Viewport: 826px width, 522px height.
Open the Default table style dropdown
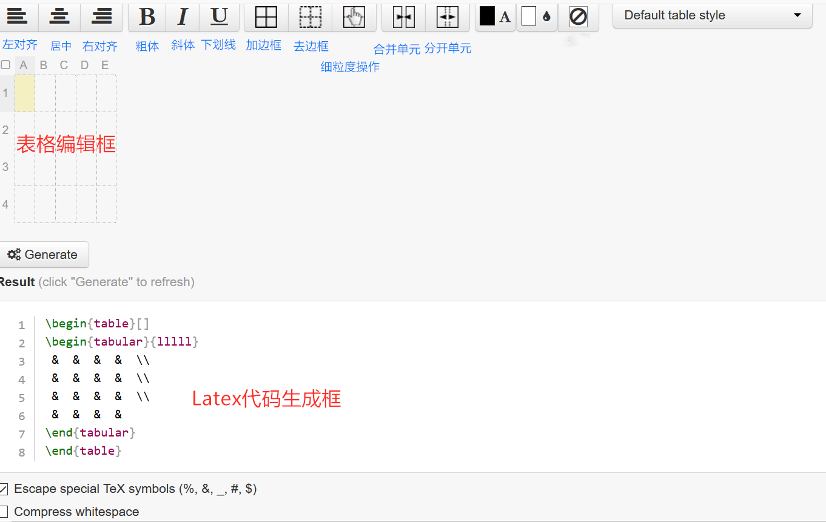pos(711,15)
